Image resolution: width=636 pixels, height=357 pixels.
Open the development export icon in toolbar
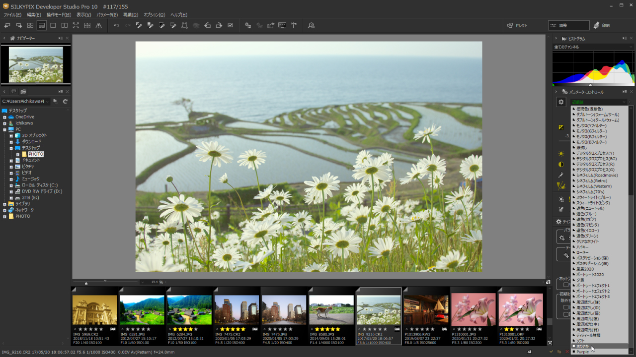[x=271, y=25]
